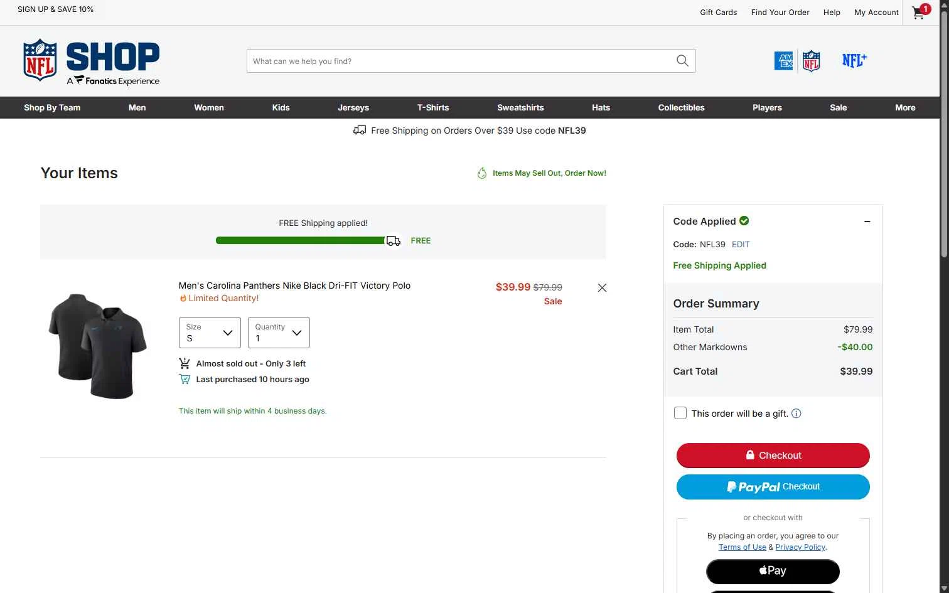Open My Account
Viewport: 949px width, 593px height.
tap(876, 13)
